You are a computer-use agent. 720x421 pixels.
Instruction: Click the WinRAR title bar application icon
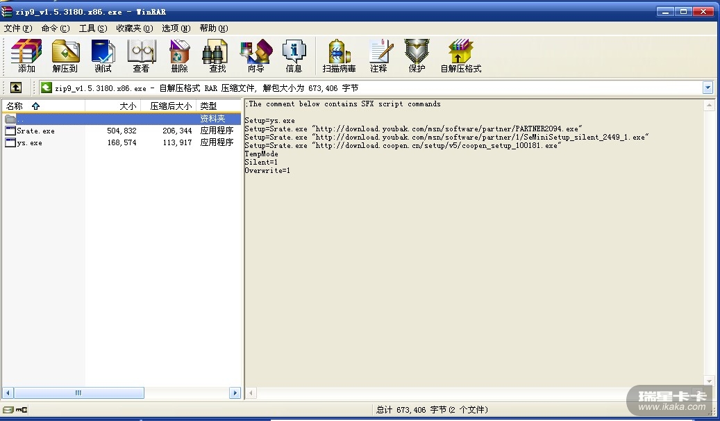6,12
